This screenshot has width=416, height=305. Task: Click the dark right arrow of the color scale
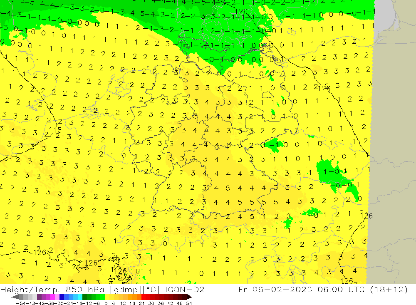click(189, 297)
